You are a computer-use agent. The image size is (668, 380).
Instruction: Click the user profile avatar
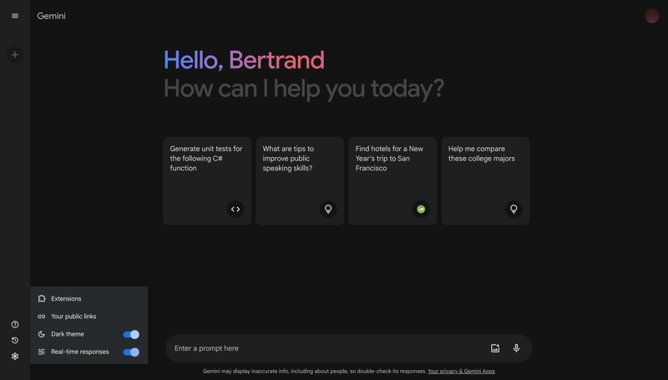tap(652, 16)
